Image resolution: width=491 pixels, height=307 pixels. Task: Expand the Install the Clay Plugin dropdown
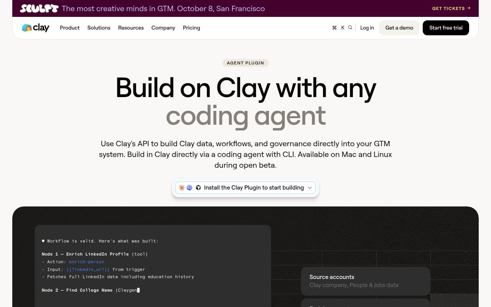click(245, 188)
